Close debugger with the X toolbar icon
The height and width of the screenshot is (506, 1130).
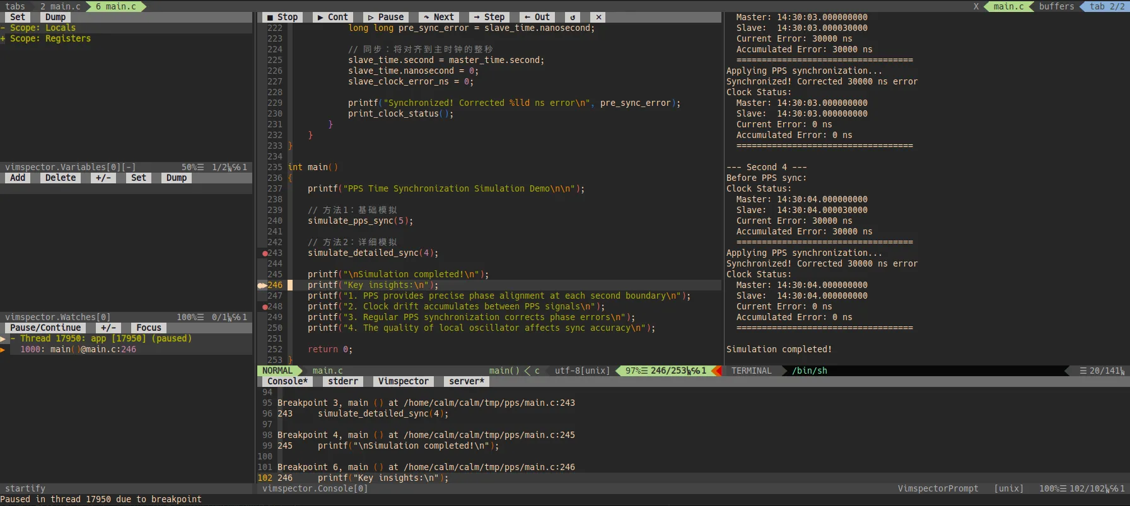(x=598, y=17)
